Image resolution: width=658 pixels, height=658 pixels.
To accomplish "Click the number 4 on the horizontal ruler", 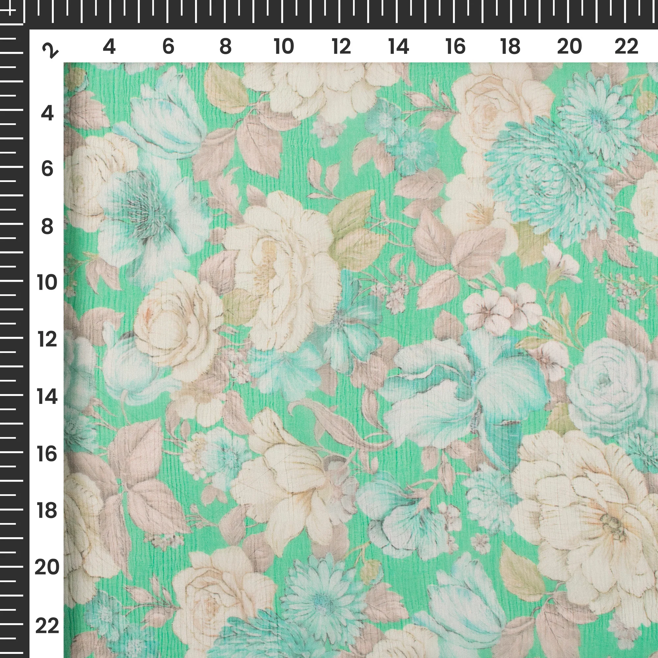I will tap(109, 46).
